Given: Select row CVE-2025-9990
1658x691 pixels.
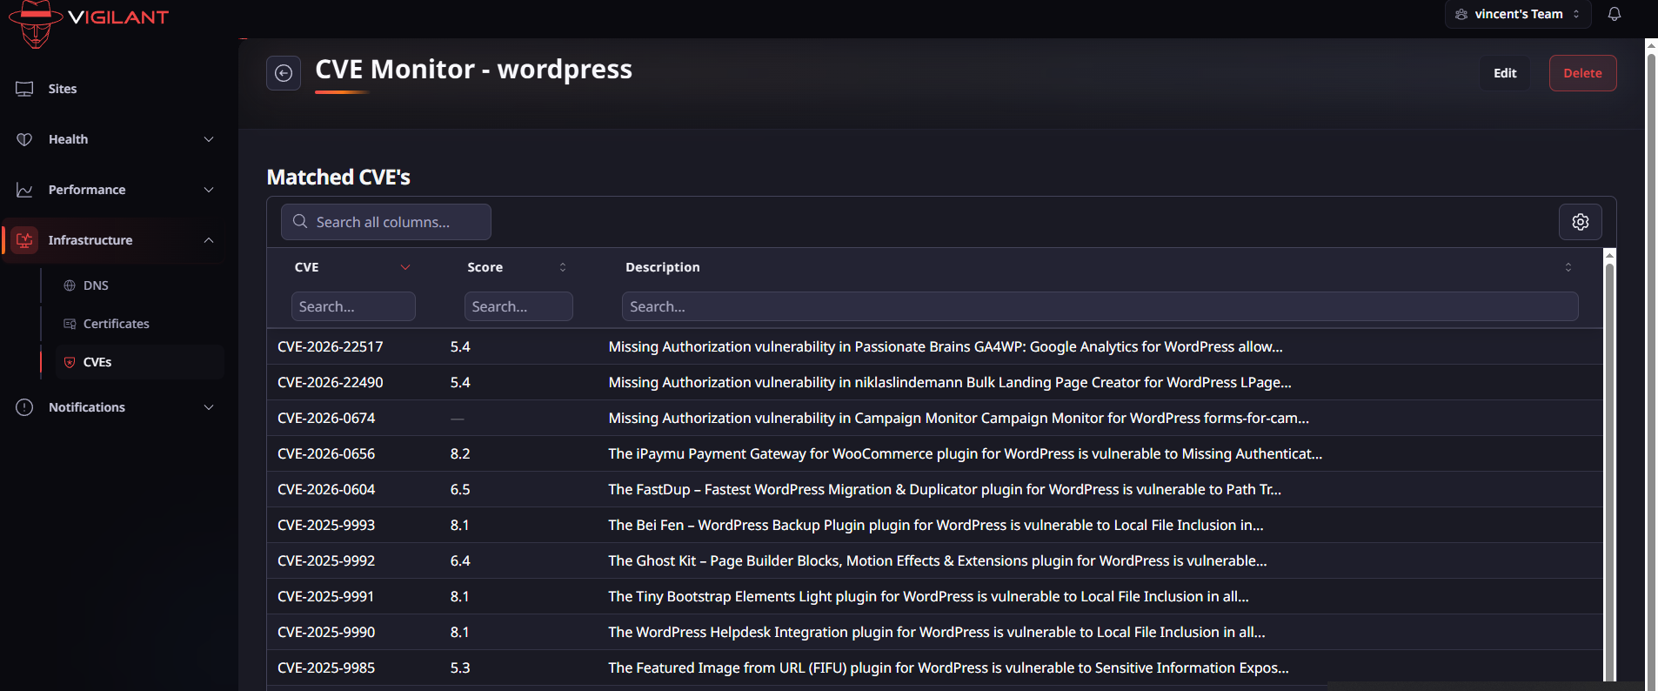Looking at the screenshot, I should tap(934, 632).
